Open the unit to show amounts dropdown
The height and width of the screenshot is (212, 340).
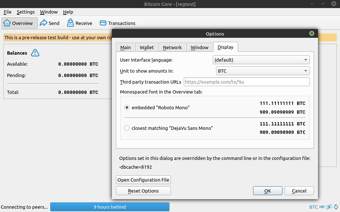tap(263, 70)
